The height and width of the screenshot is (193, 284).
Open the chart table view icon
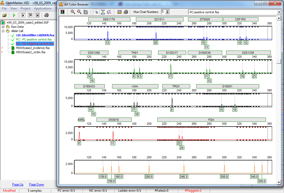[119, 12]
